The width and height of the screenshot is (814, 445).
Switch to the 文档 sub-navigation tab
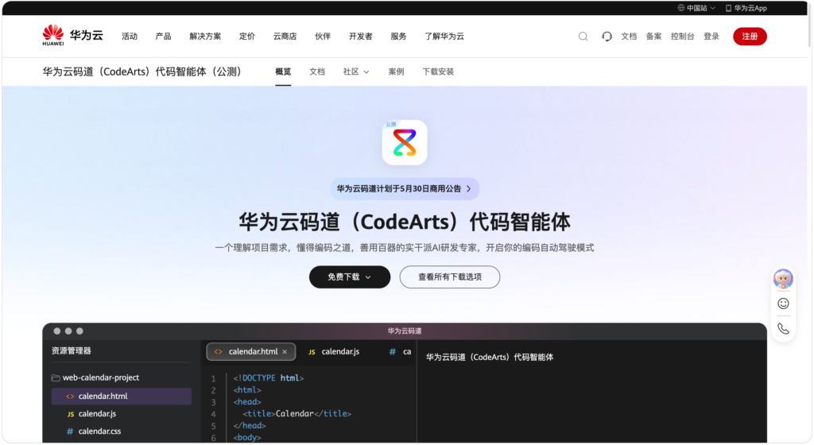coord(316,72)
